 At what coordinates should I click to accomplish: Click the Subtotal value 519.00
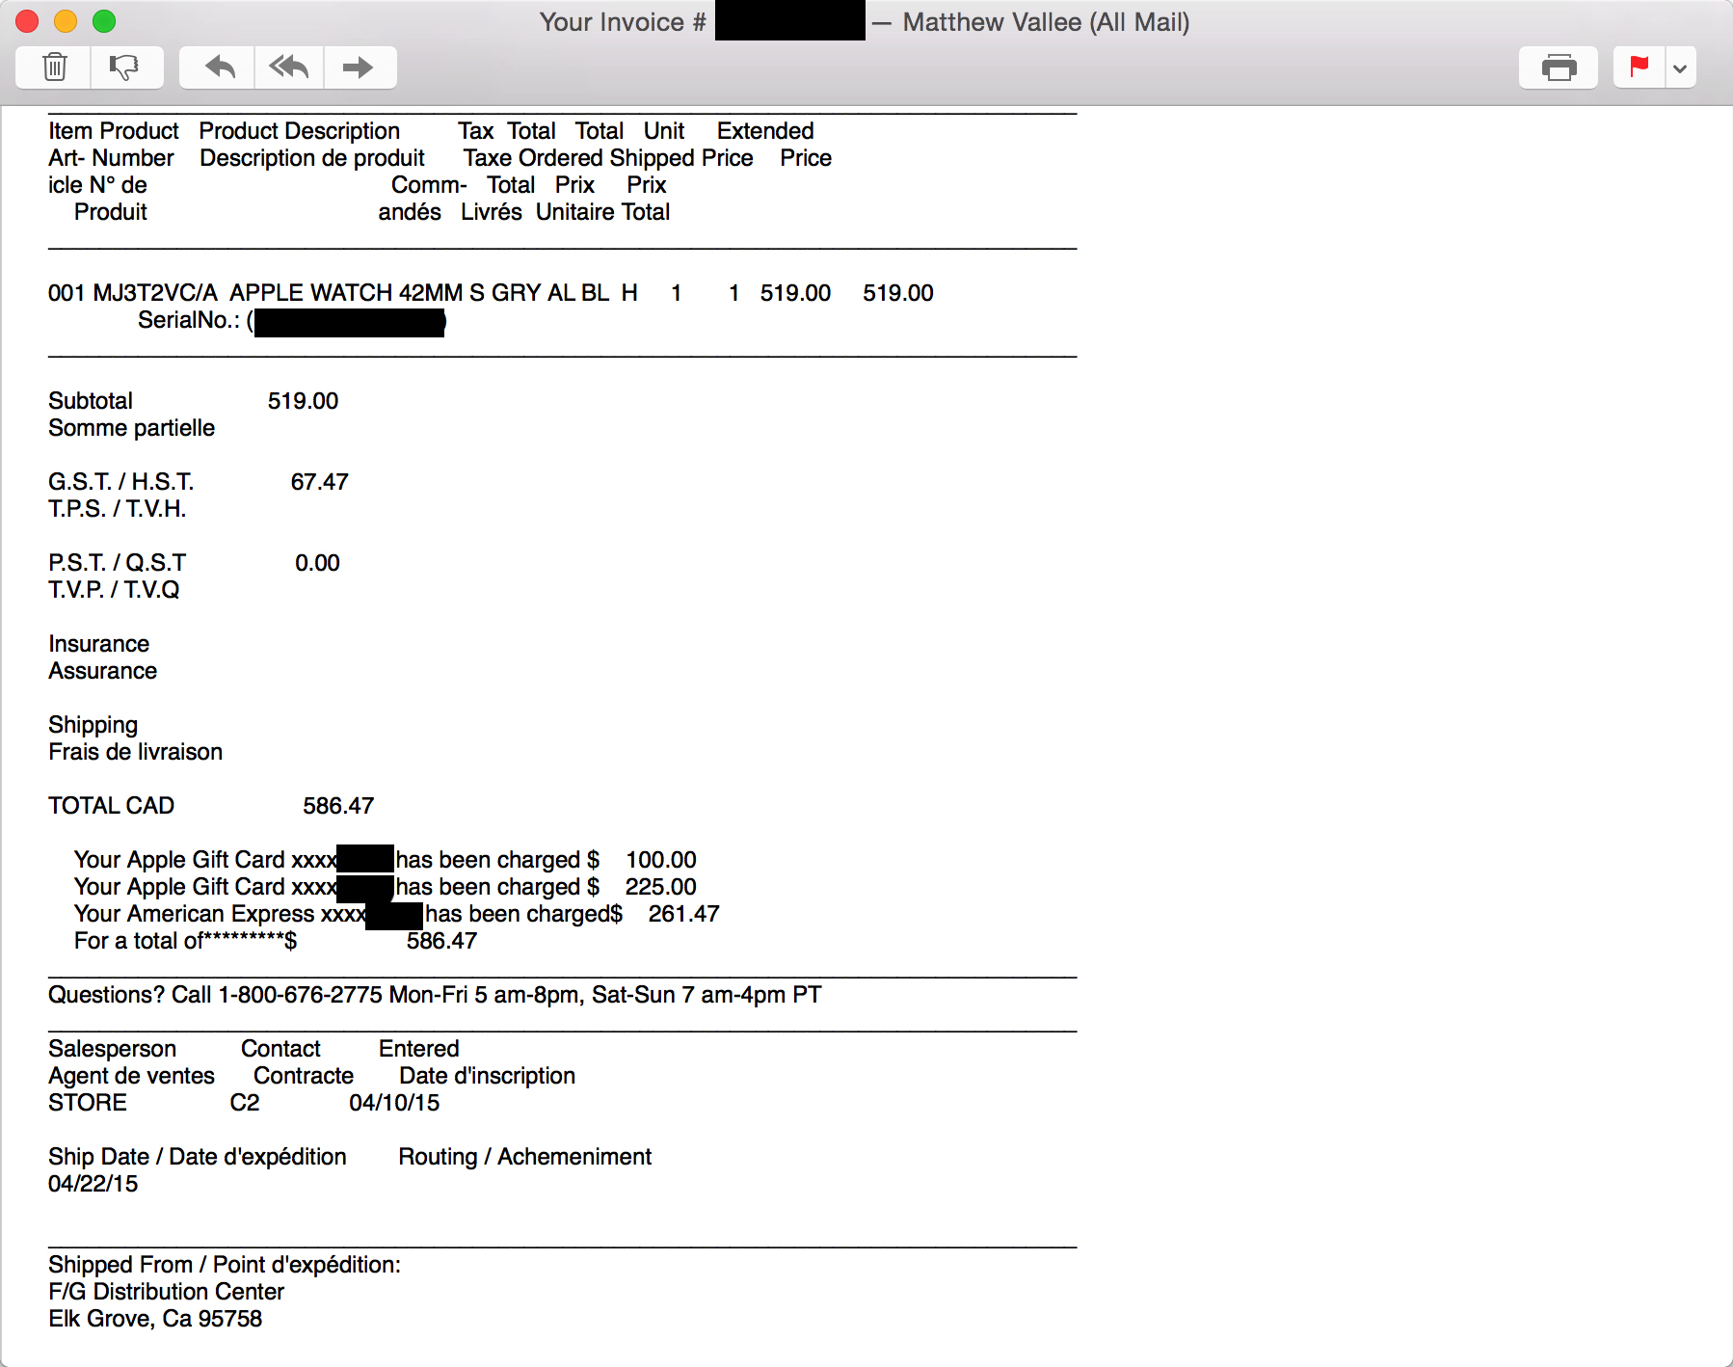pos(303,401)
